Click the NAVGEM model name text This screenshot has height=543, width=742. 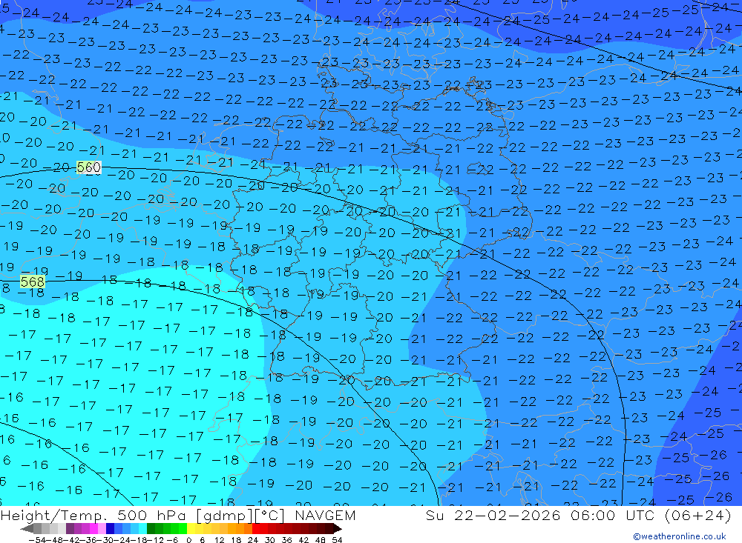pos(325,515)
